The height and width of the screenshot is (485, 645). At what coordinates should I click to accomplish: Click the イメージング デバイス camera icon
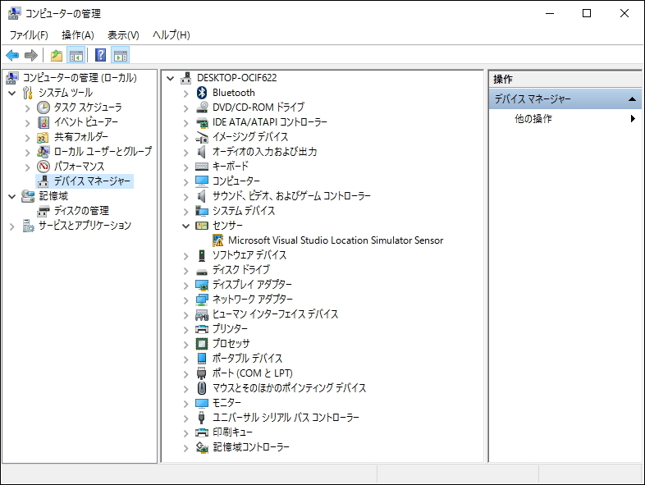(x=202, y=137)
